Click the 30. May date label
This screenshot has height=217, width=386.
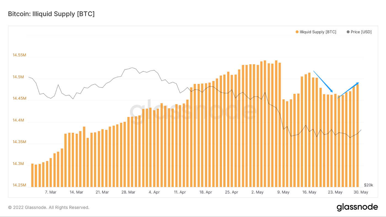361,192
